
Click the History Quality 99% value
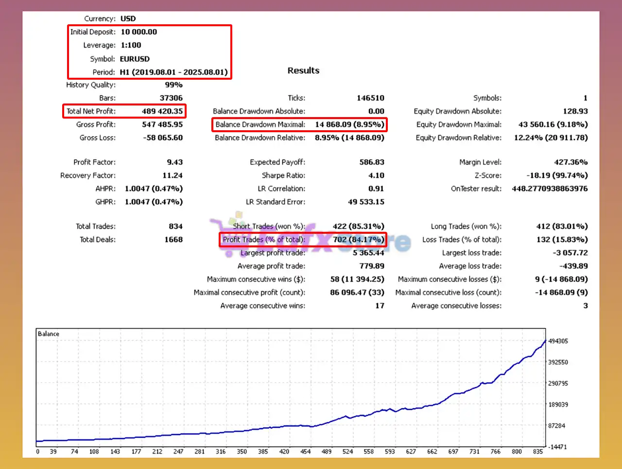[173, 85]
